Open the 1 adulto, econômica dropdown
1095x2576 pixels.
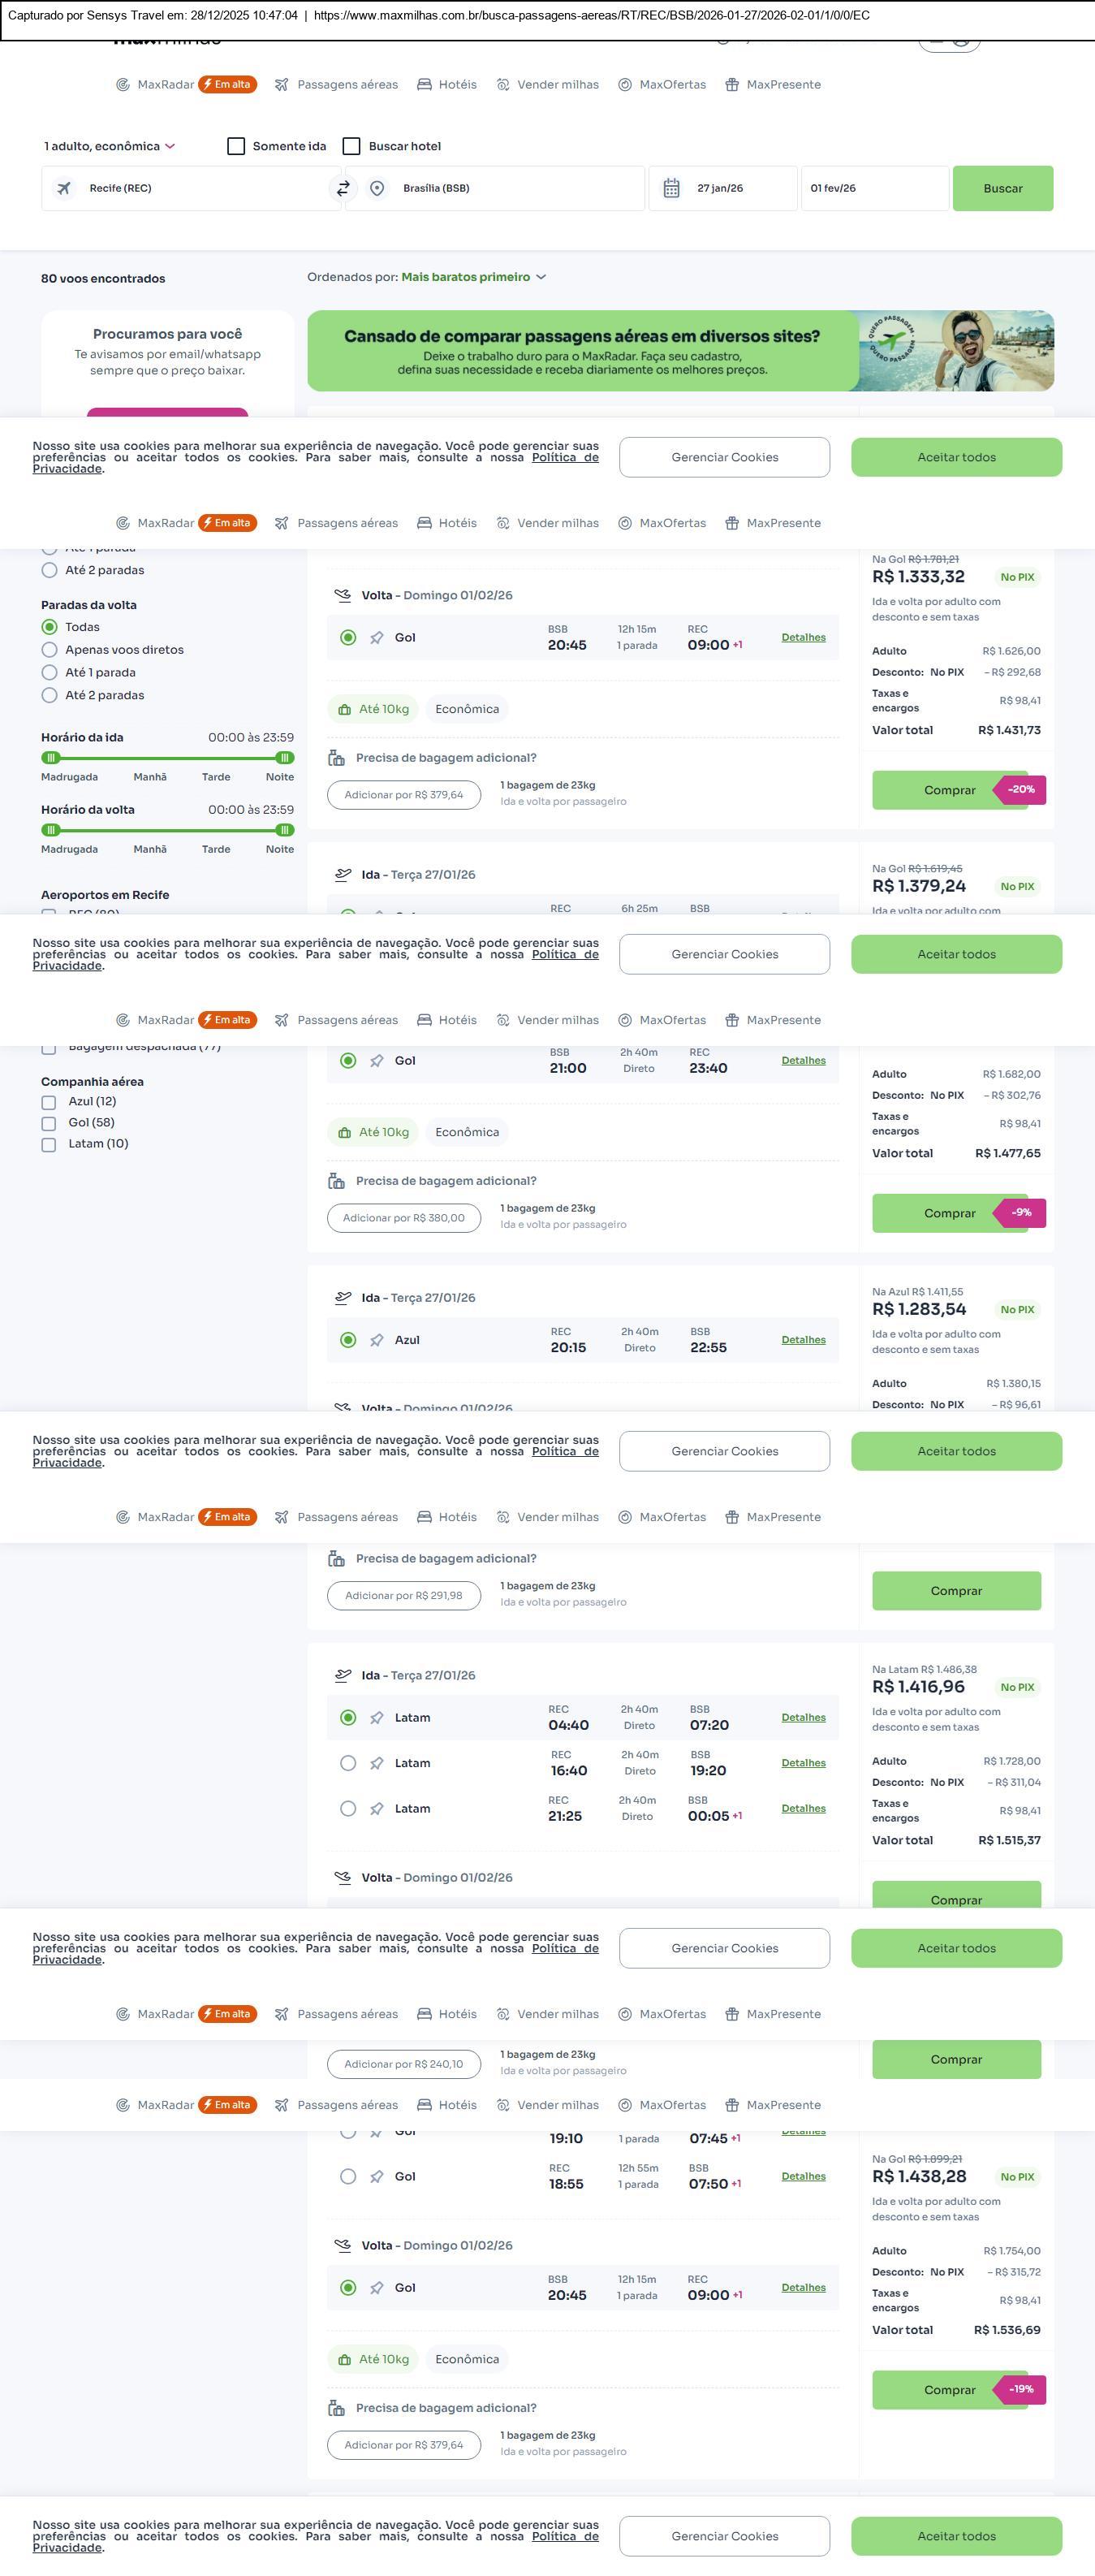pyautogui.click(x=110, y=146)
